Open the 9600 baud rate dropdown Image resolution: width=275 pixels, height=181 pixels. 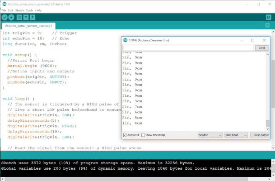236,135
